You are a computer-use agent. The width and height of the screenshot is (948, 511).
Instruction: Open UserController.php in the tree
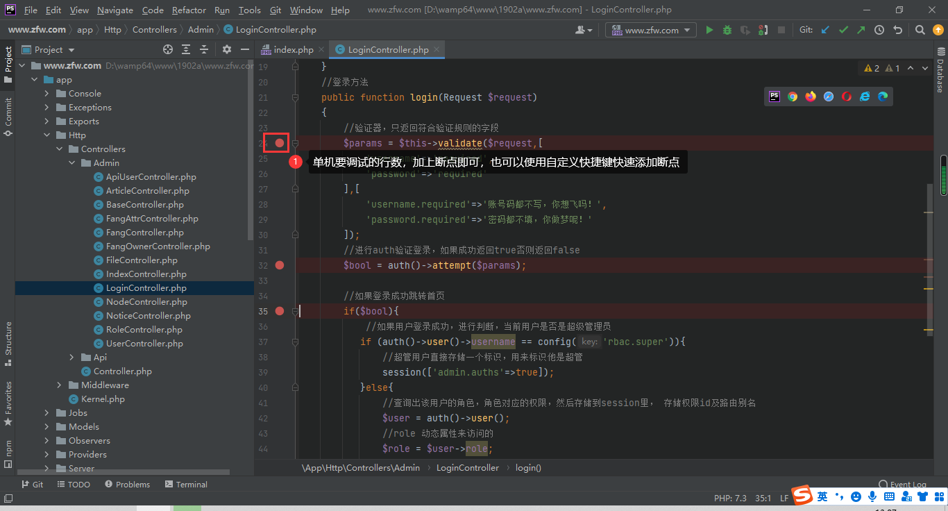click(x=144, y=343)
